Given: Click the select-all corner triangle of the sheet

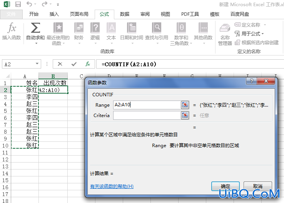Looking at the screenshot, I should (8, 76).
